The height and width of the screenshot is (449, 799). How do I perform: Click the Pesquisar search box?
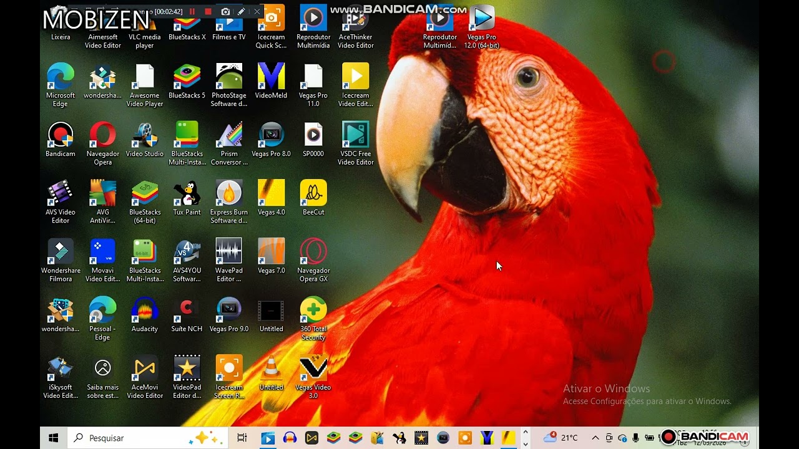(147, 438)
